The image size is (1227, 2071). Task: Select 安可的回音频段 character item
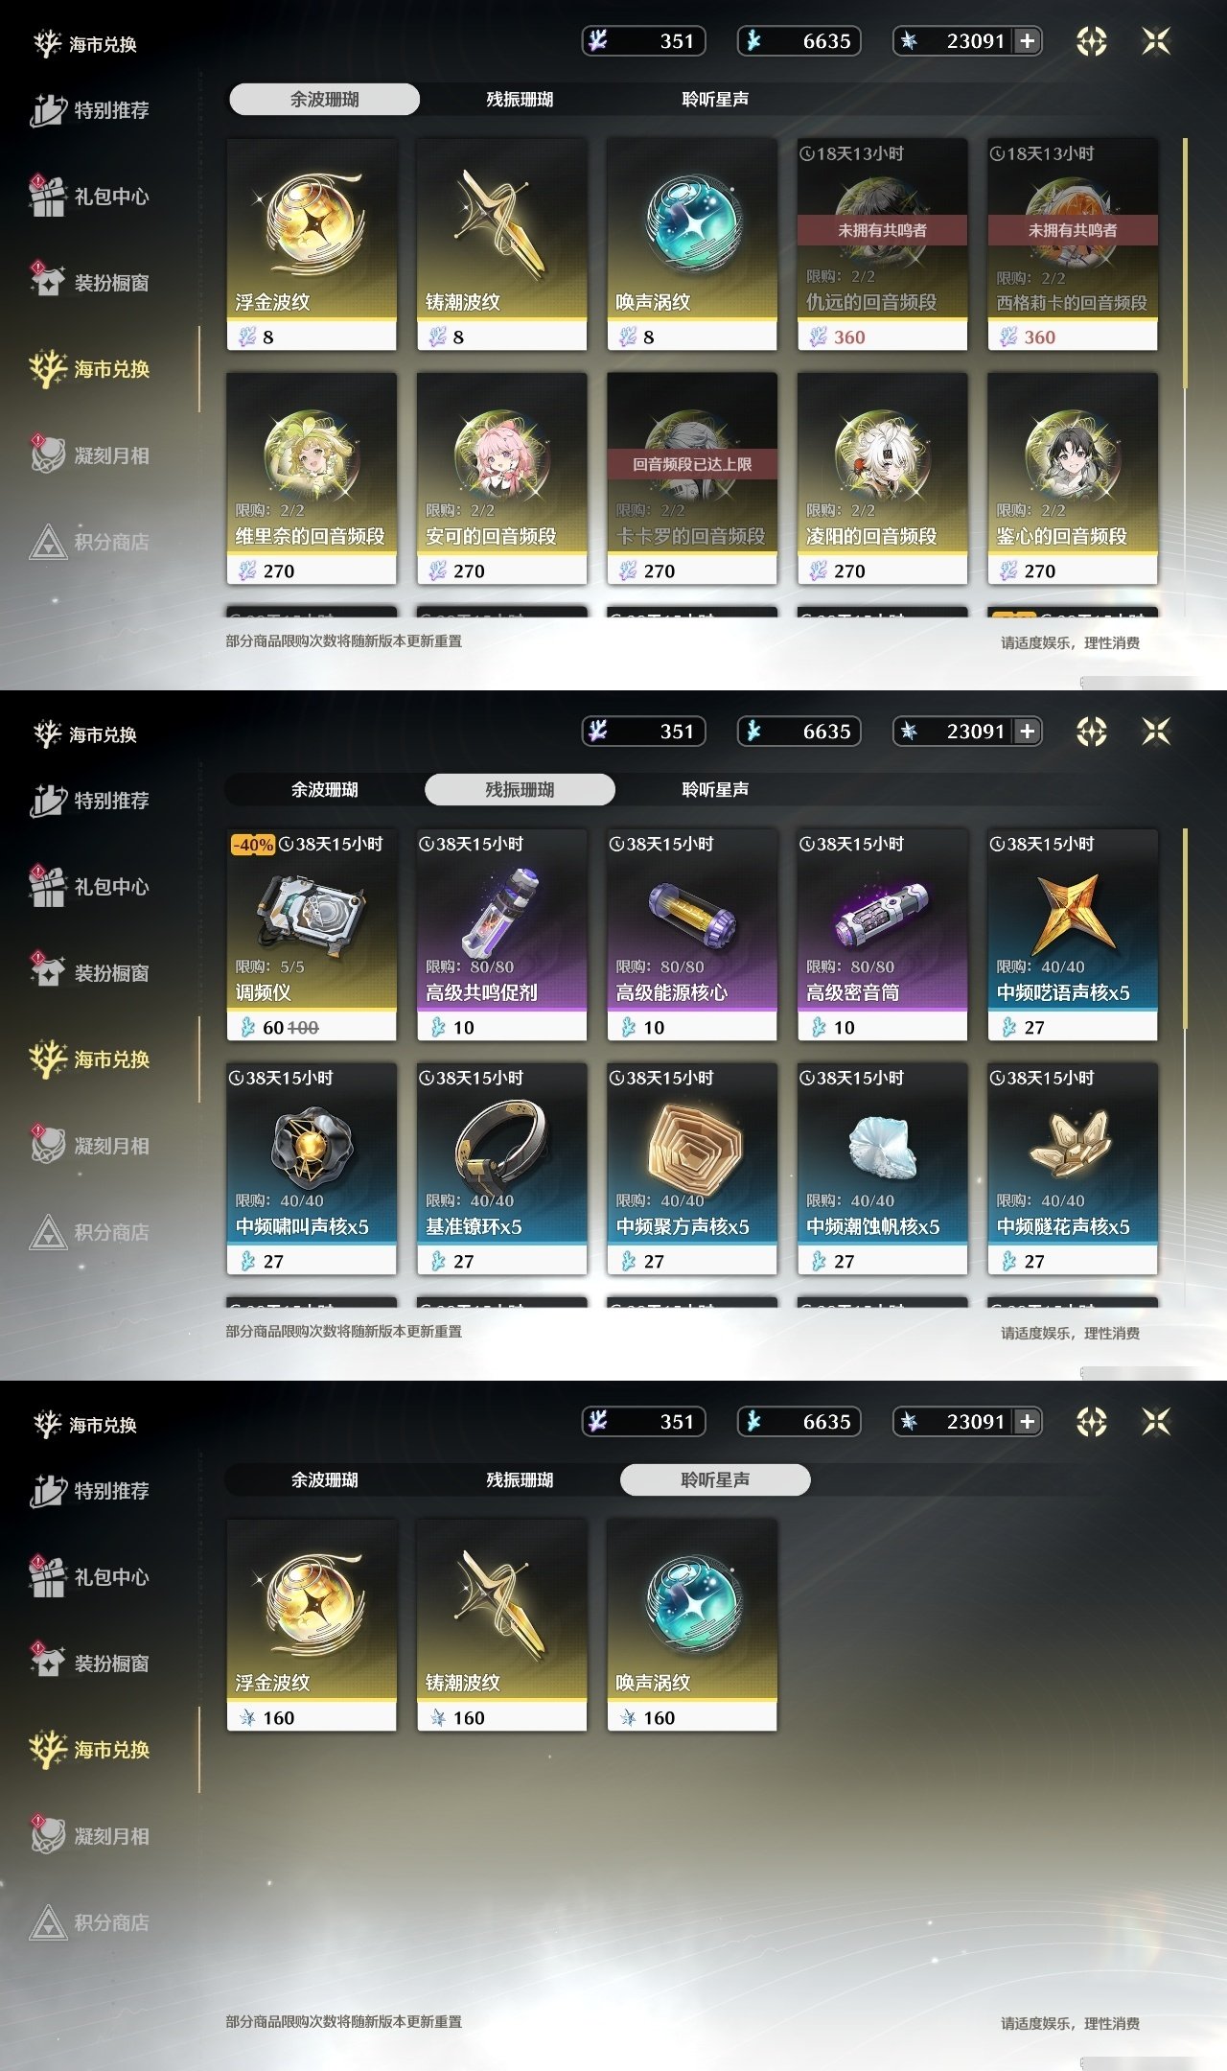coord(501,478)
